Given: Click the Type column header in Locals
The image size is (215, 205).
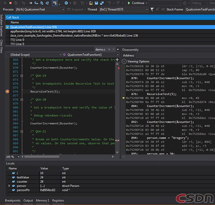Looking at the screenshot, I should click(x=66, y=169).
